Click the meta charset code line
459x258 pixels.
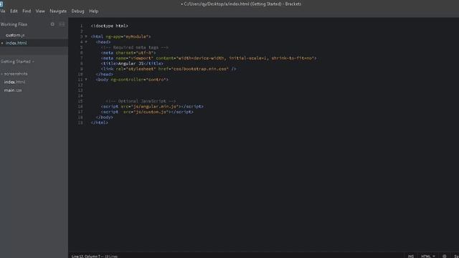128,53
